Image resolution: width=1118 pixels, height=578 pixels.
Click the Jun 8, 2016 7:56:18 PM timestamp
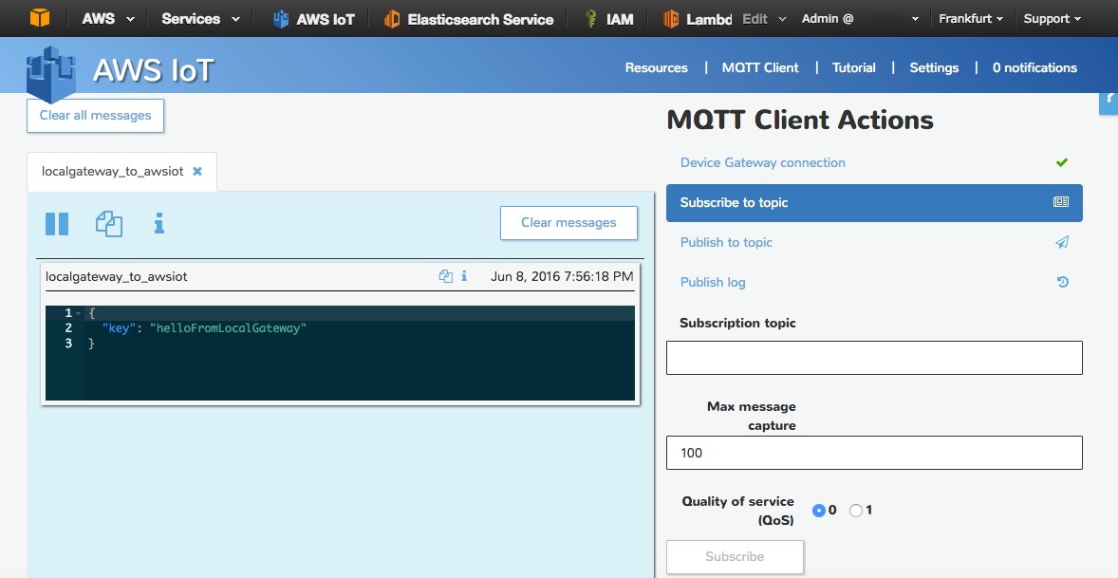click(562, 276)
